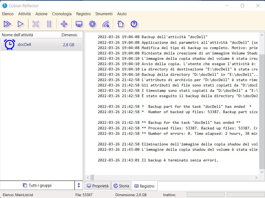This screenshot has height=198, width=265.
Task: Open the Aiuto menu
Action: point(122,14)
